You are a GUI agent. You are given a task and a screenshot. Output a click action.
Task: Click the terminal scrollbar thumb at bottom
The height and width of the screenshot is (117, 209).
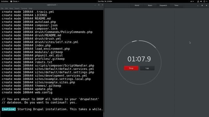coord(104,115)
